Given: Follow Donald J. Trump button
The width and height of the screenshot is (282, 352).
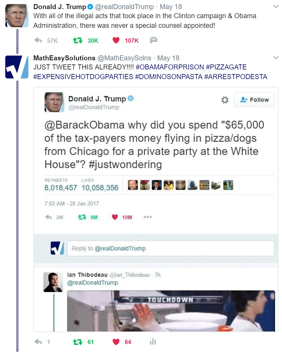Looking at the screenshot, I should tap(254, 100).
